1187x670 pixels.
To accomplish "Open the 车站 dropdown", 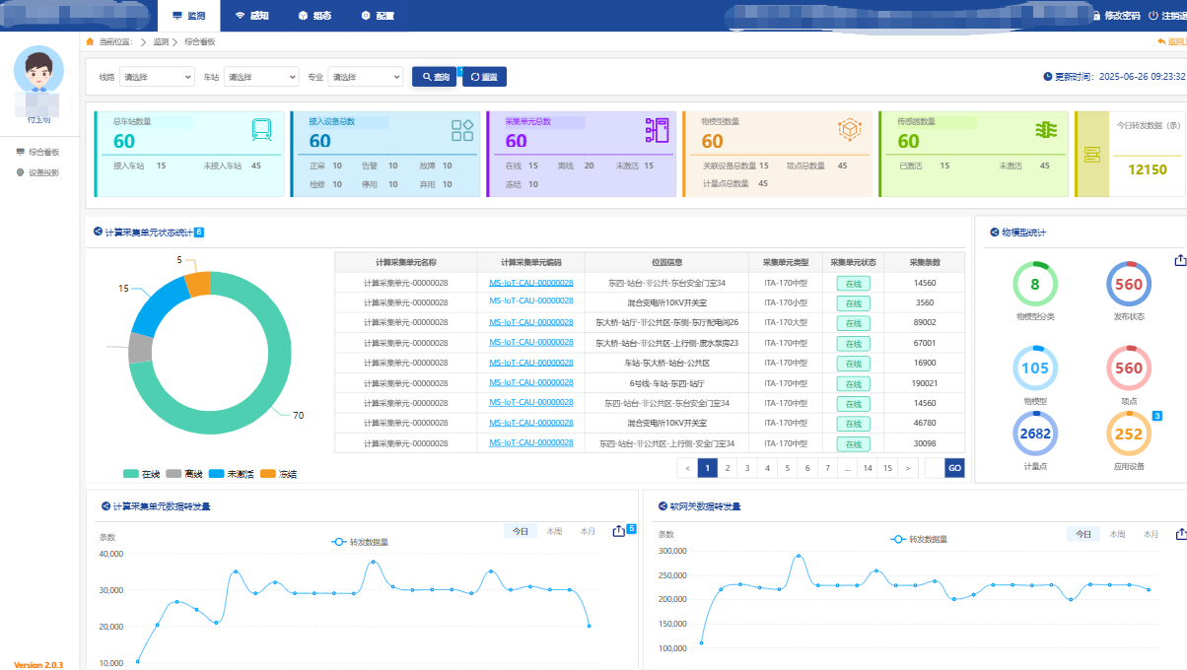I will 261,77.
